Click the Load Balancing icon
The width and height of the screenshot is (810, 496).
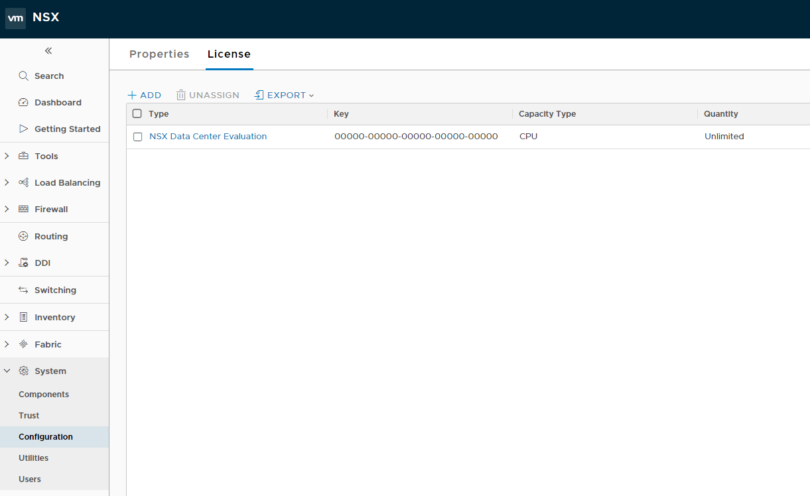point(24,183)
